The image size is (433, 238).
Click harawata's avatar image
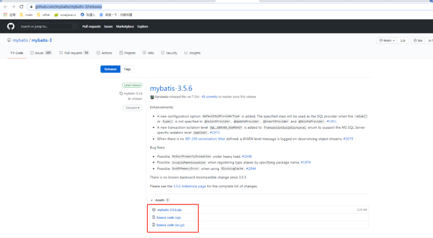152,97
